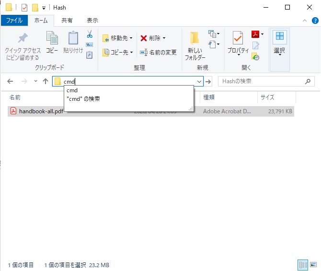The height and width of the screenshot is (271, 321).
Task: Close the Hash window
Action: click(x=310, y=7)
